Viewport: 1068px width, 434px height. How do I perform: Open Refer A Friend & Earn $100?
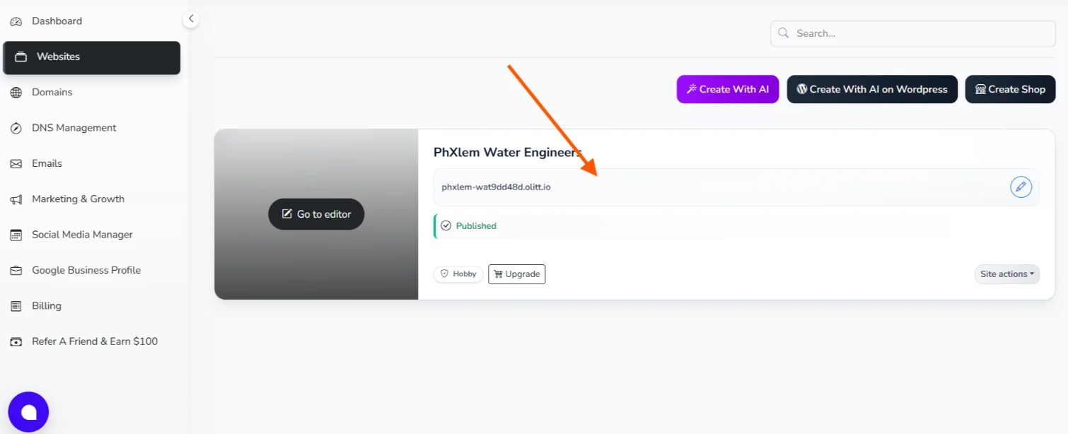point(94,341)
